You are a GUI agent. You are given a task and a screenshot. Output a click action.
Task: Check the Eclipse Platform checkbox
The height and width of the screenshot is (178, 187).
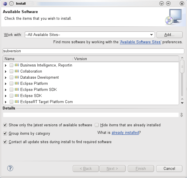pos(11,84)
